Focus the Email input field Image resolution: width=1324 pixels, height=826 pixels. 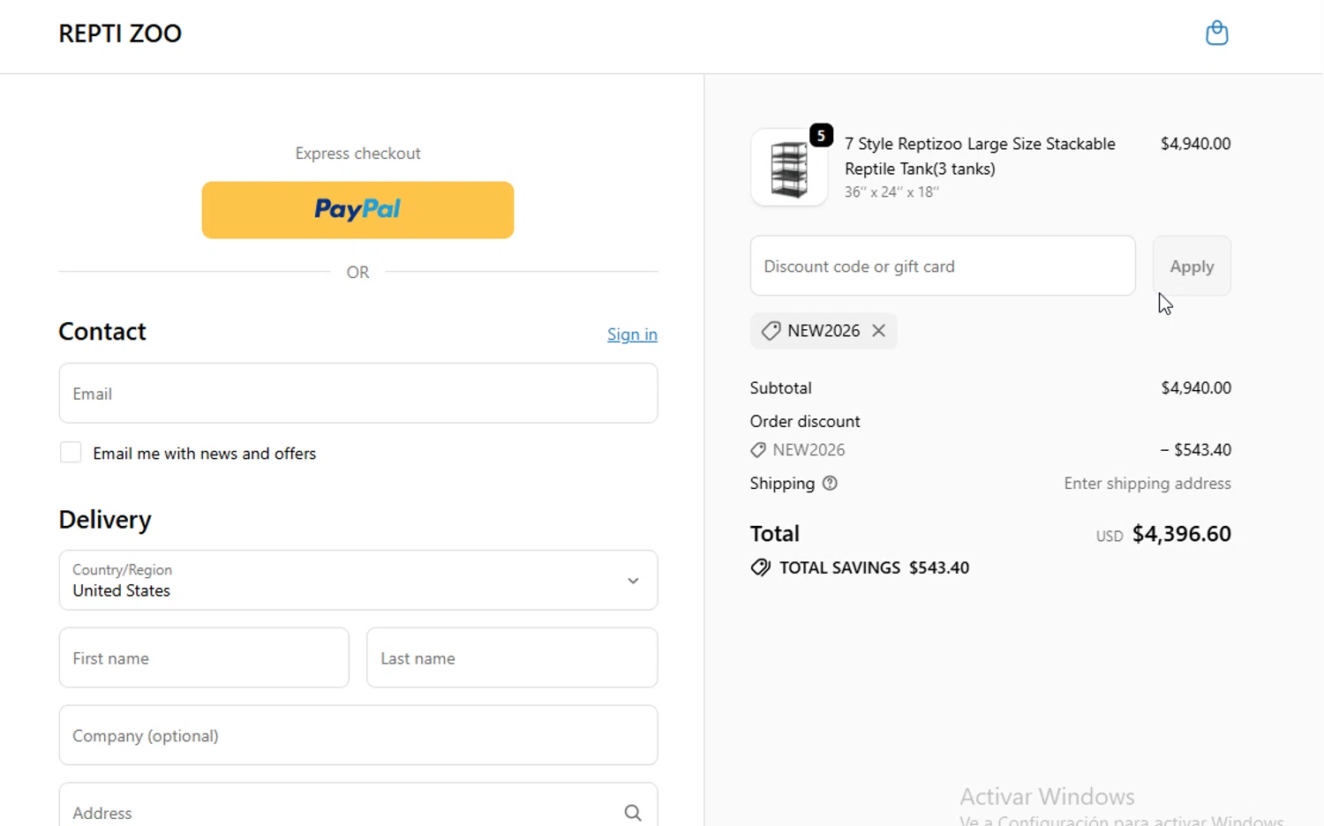click(358, 394)
